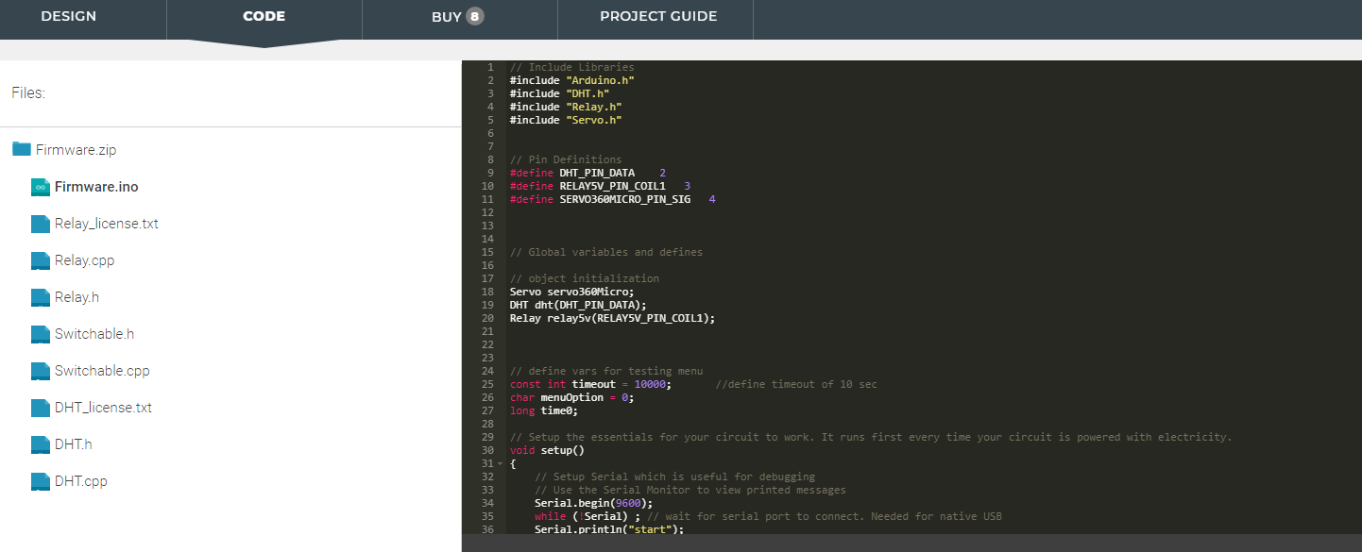Viewport: 1362px width, 552px height.
Task: Open the Switchable.h file name
Action: 94,334
